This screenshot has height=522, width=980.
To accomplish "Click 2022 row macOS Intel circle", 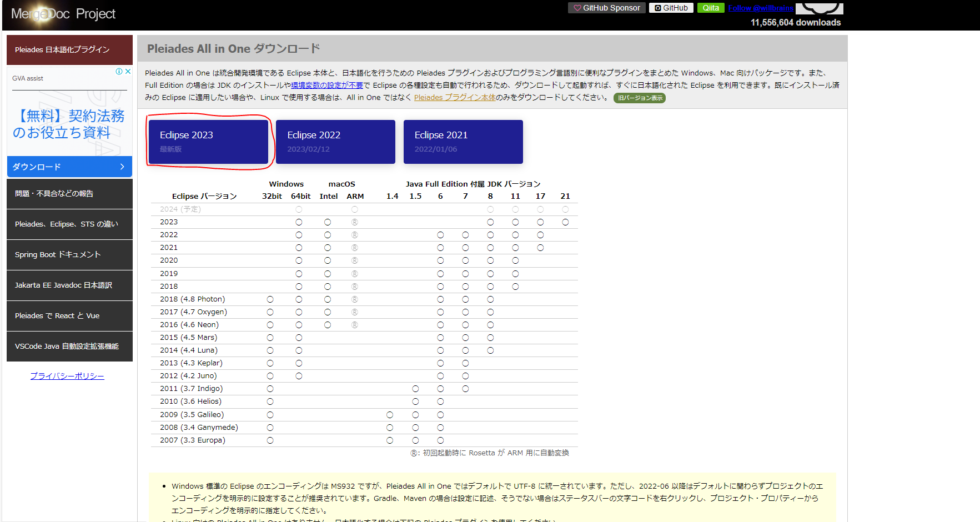I will (x=328, y=235).
